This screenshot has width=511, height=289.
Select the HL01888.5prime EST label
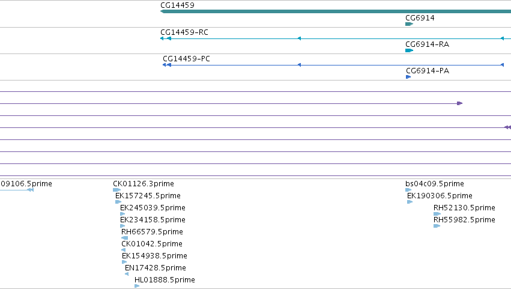pyautogui.click(x=165, y=280)
